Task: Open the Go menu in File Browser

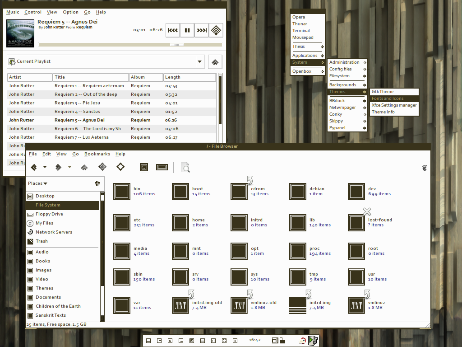Action: [x=75, y=154]
